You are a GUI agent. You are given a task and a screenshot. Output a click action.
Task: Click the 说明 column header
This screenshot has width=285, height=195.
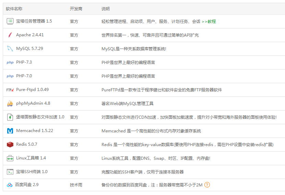tap(105, 9)
